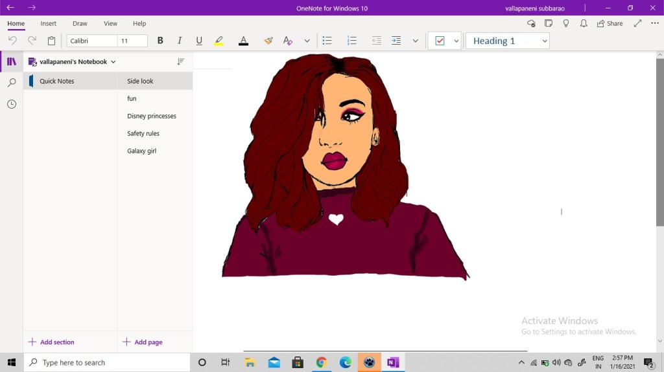Click Add section

pos(51,342)
